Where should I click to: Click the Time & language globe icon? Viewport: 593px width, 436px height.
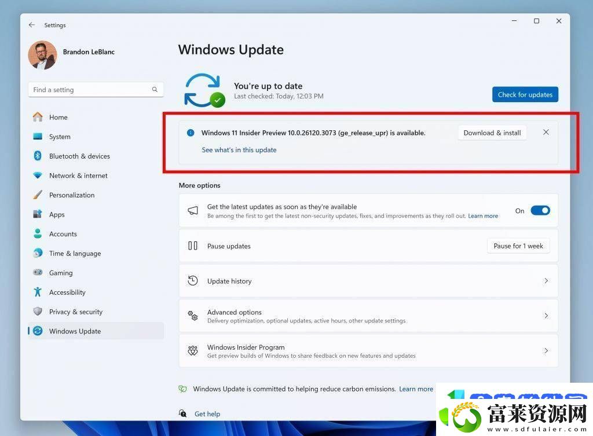click(x=38, y=253)
